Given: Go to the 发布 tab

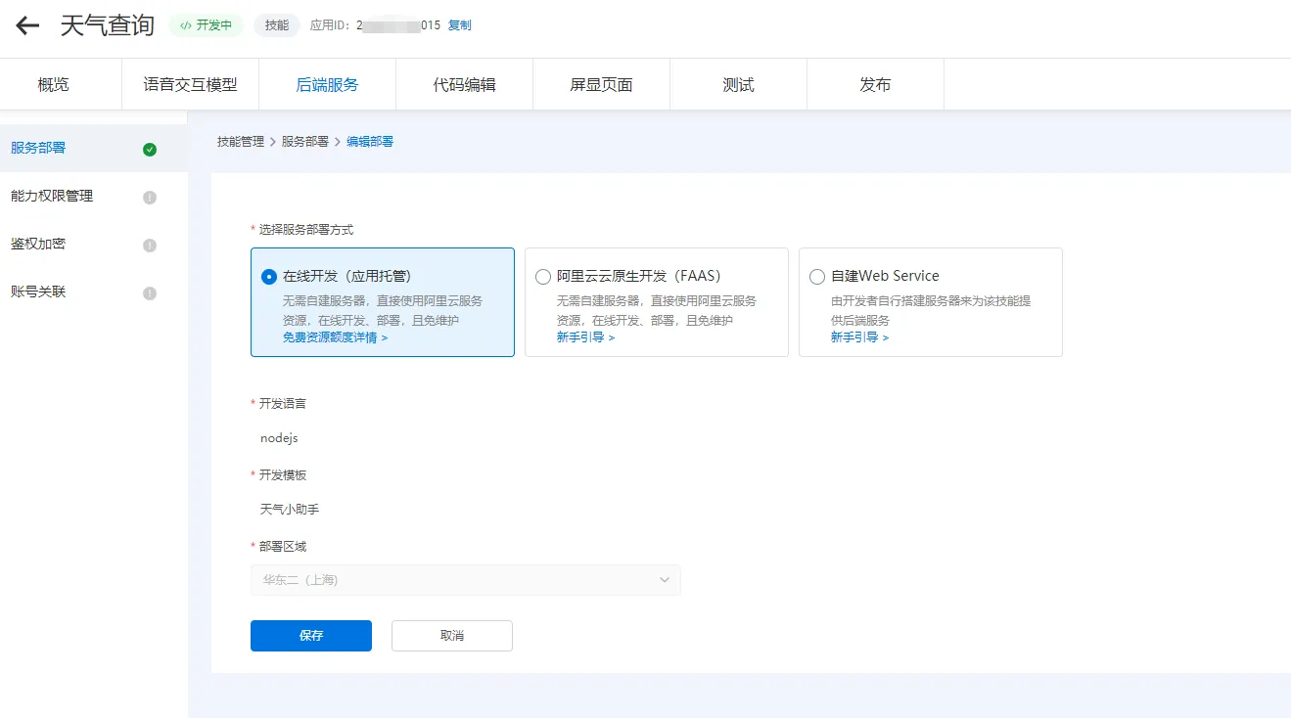Looking at the screenshot, I should (876, 85).
